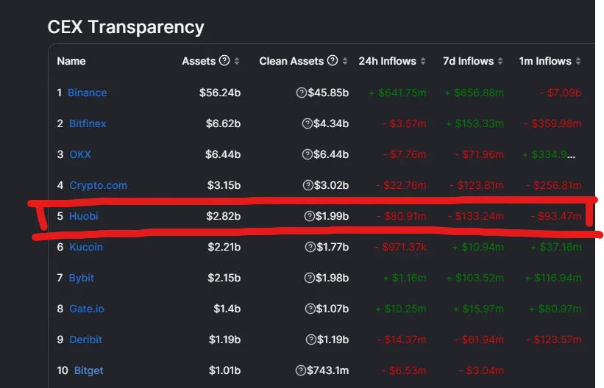The height and width of the screenshot is (388, 604).
Task: Open the Bybit exchange link
Action: click(x=81, y=278)
